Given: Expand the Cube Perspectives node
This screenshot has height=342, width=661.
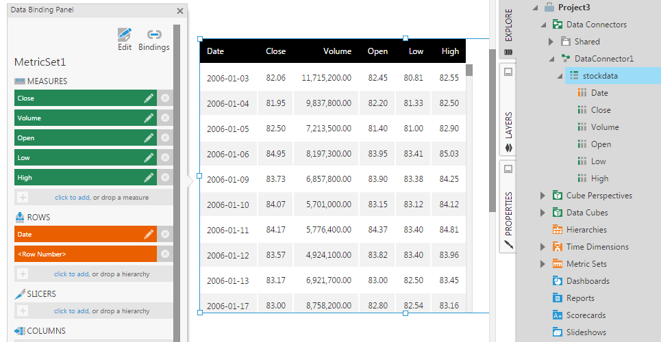Looking at the screenshot, I should coord(543,196).
